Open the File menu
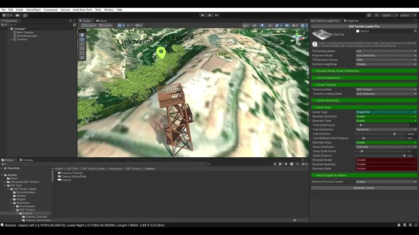The height and width of the screenshot is (235, 419). (3, 10)
